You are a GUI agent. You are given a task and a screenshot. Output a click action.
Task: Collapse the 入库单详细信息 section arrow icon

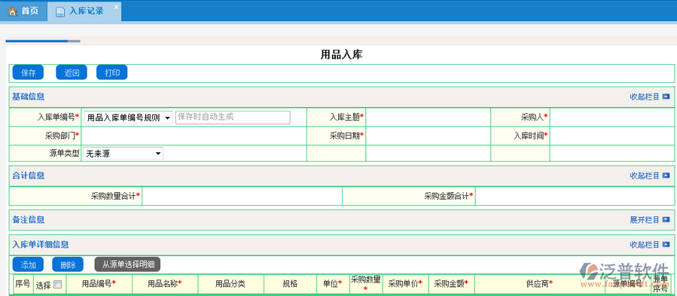point(666,245)
